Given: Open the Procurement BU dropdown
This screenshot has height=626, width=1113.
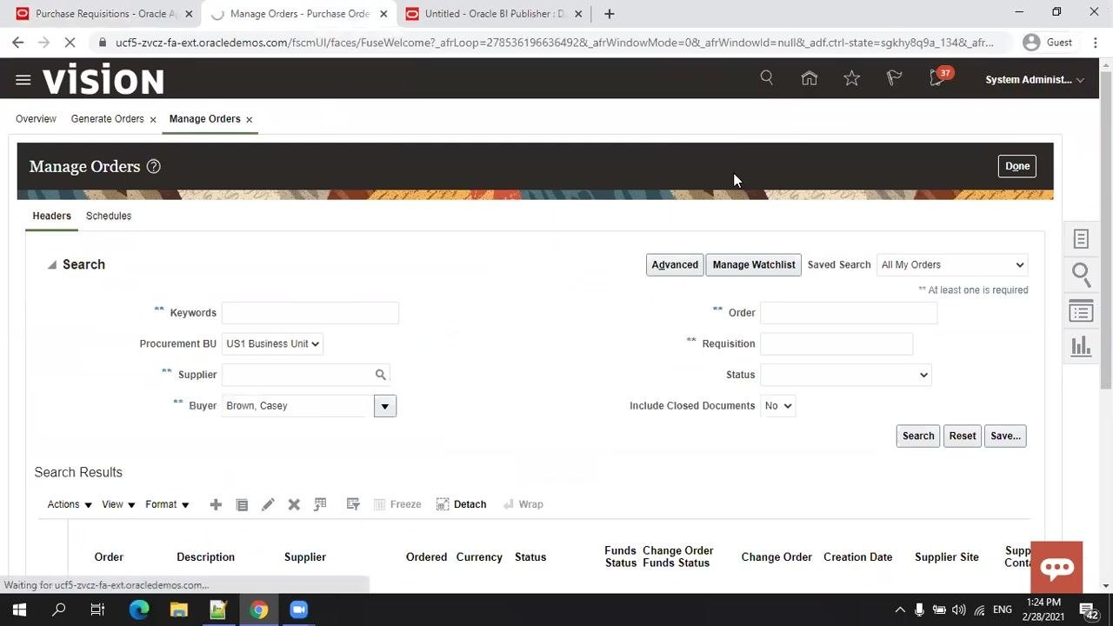Looking at the screenshot, I should click(x=272, y=343).
